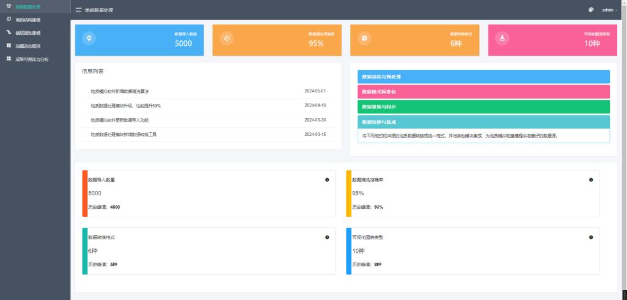Expand the 数据更新与同步 accordion panel
Viewport: 627px width, 300px height.
pyautogui.click(x=483, y=107)
